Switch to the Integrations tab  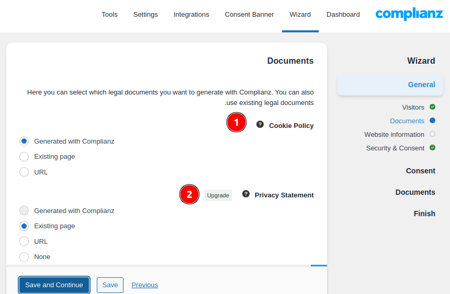coord(191,15)
